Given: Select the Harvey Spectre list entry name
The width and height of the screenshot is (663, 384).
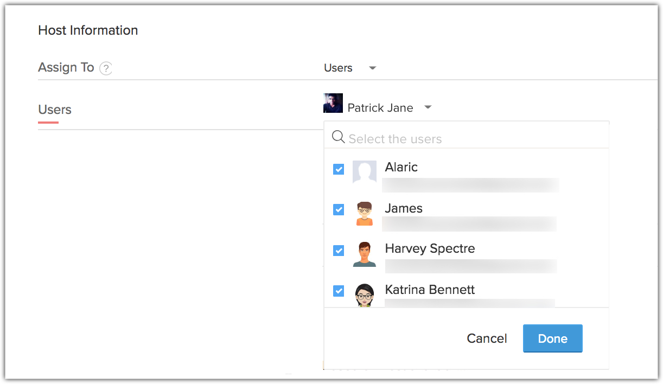Looking at the screenshot, I should 430,248.
